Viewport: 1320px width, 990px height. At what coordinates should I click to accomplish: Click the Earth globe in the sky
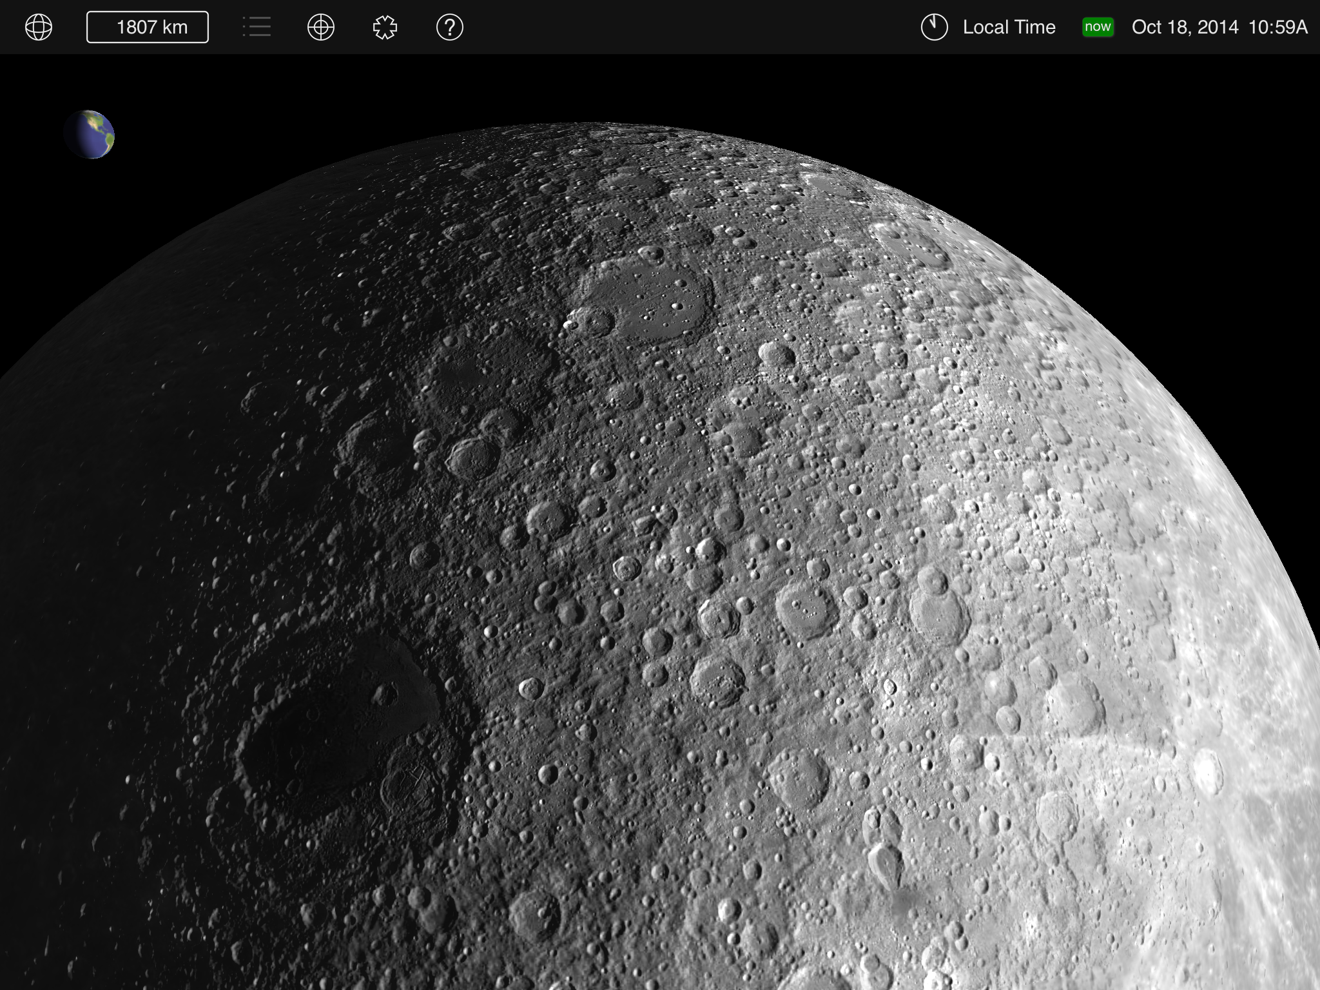click(90, 135)
